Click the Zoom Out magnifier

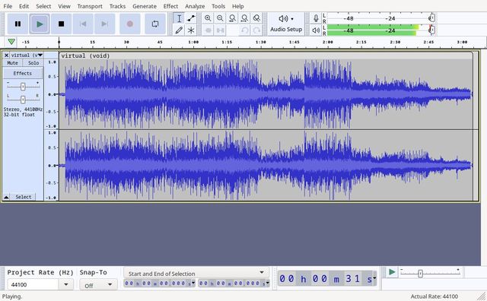pyautogui.click(x=220, y=18)
